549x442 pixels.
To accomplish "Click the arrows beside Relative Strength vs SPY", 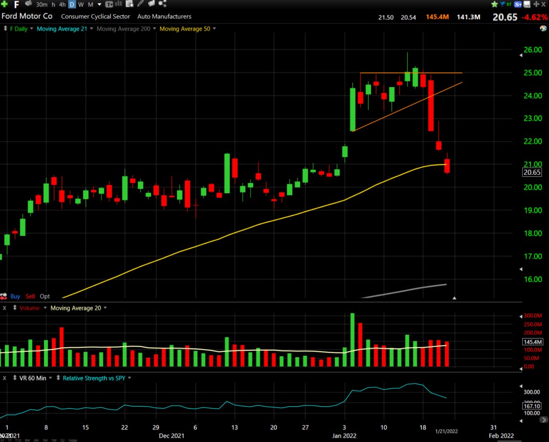I will [58, 377].
